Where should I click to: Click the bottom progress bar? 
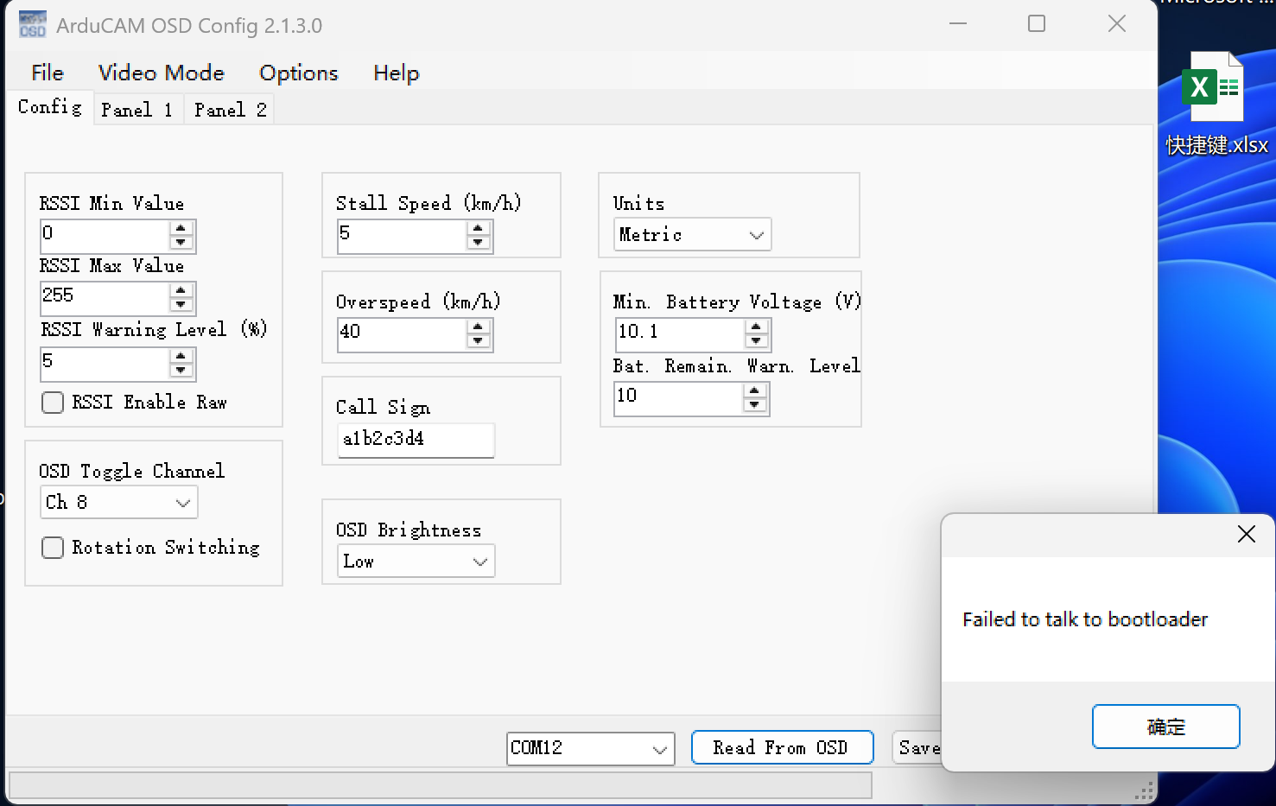(440, 784)
